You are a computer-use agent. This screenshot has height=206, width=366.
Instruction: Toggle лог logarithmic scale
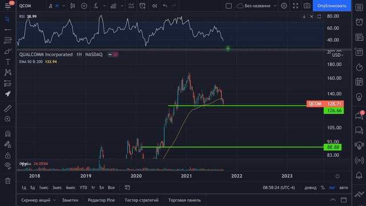click(x=332, y=188)
